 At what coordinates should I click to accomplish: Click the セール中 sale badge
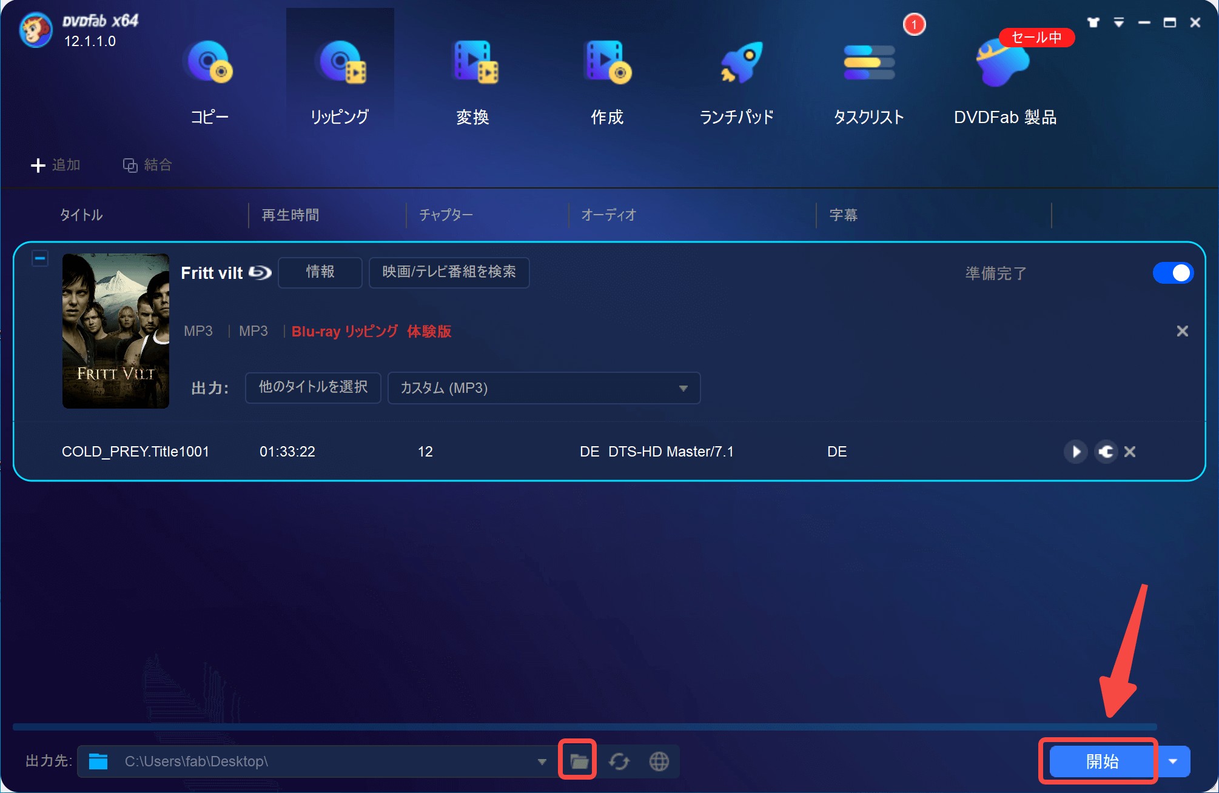pos(1036,38)
